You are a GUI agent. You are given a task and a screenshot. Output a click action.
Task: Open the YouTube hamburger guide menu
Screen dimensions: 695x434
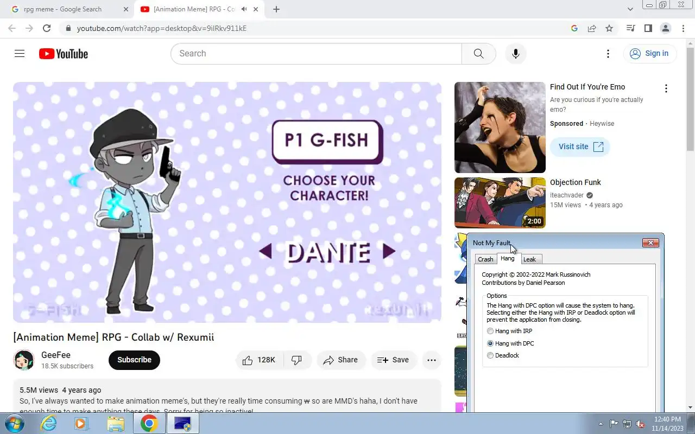[x=20, y=53]
